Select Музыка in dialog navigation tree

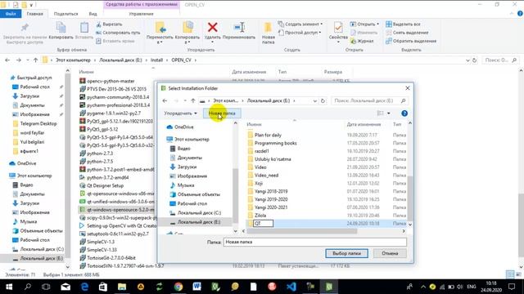[x=186, y=185]
